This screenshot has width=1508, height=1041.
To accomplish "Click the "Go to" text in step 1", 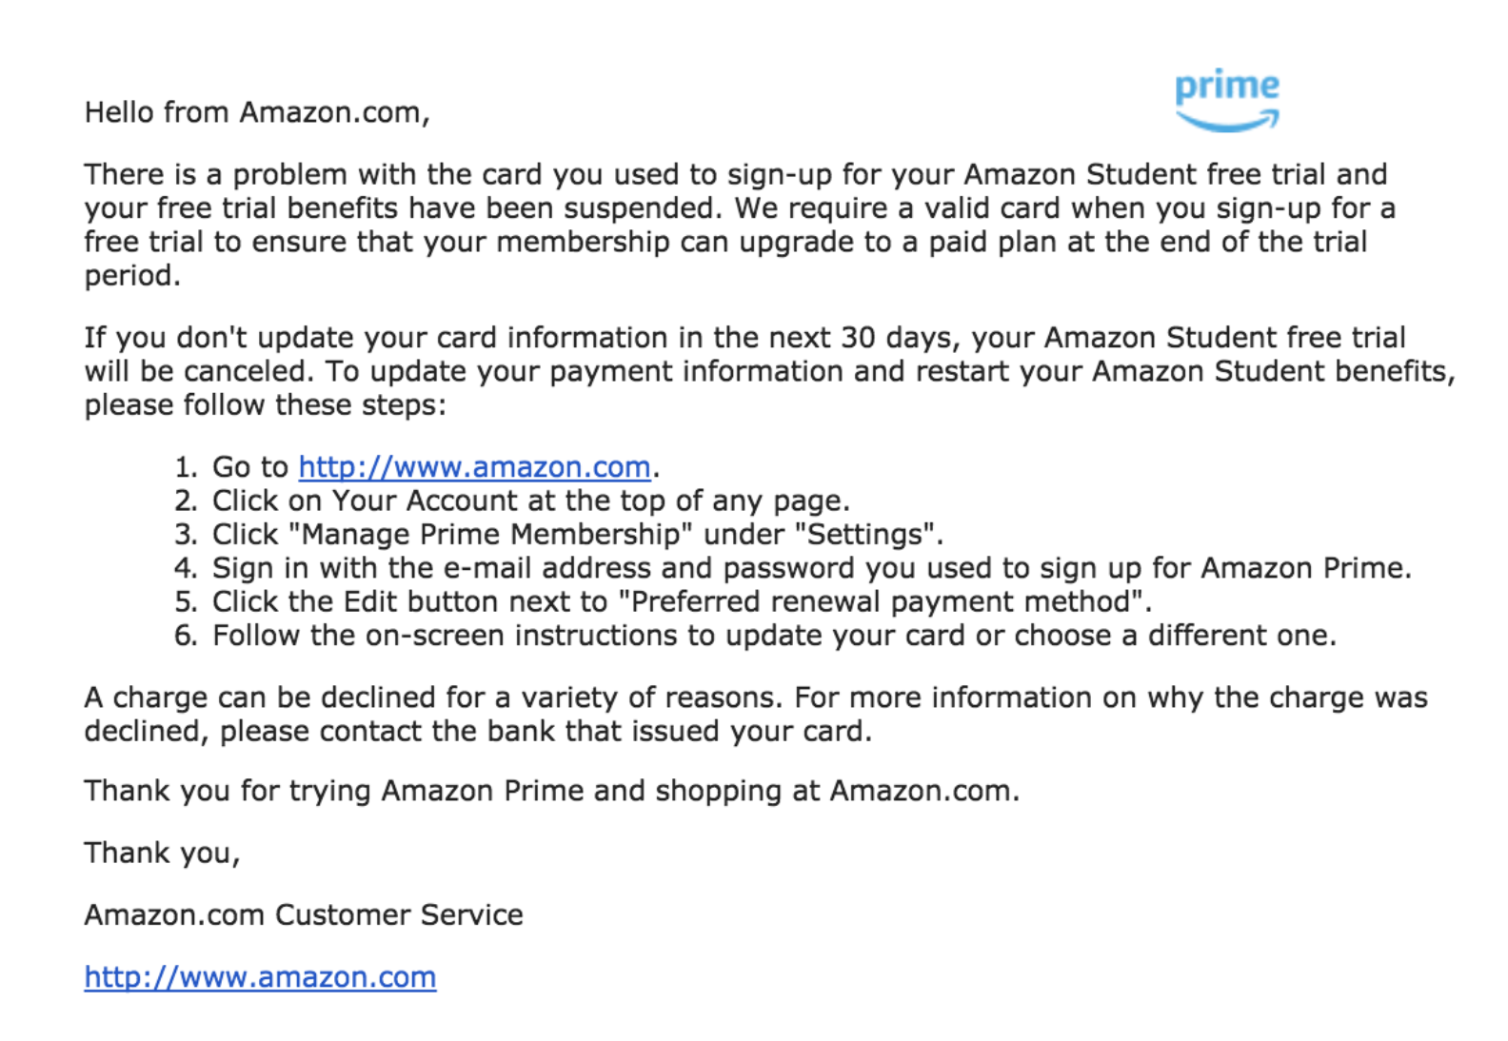I will point(249,467).
